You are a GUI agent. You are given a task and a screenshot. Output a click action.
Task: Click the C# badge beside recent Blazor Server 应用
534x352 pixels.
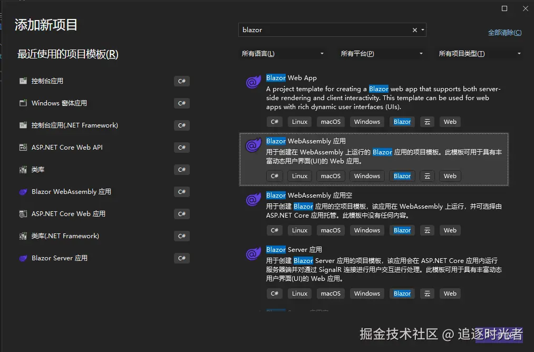[x=181, y=258]
